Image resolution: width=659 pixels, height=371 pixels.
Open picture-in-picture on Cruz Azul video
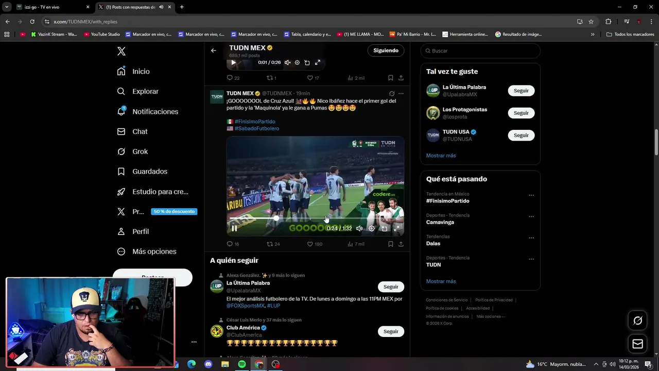pyautogui.click(x=384, y=228)
